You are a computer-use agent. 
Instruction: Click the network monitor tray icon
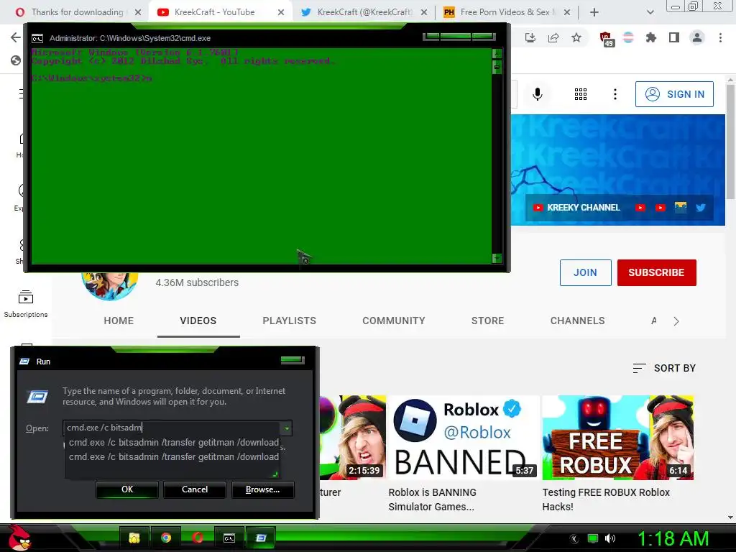point(593,538)
